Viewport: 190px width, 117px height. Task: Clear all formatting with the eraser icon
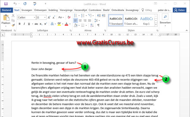[x=69, y=17]
